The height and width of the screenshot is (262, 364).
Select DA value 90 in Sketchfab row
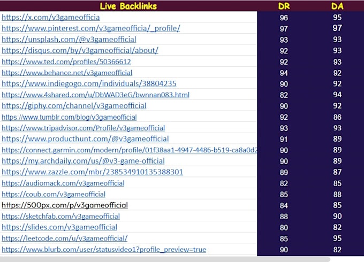click(337, 216)
